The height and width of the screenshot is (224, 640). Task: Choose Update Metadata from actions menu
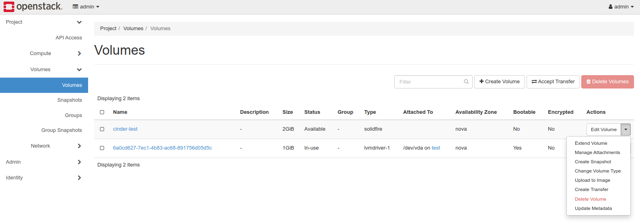click(x=593, y=208)
